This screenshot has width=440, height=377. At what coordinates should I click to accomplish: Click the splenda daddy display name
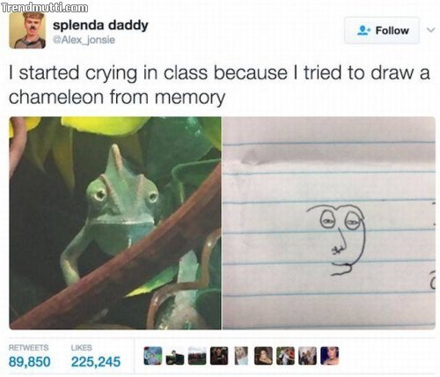[100, 26]
